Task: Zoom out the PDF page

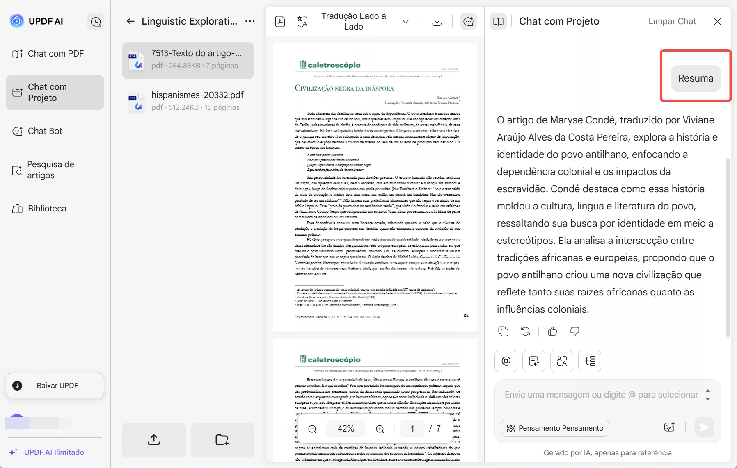Action: point(312,429)
